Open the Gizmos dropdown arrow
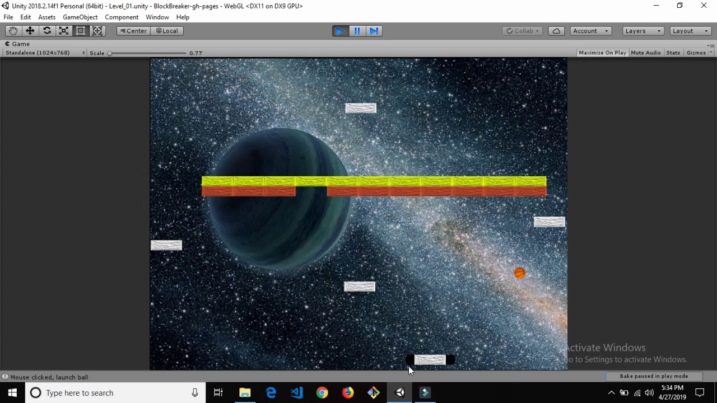This screenshot has width=717, height=403. click(x=711, y=53)
